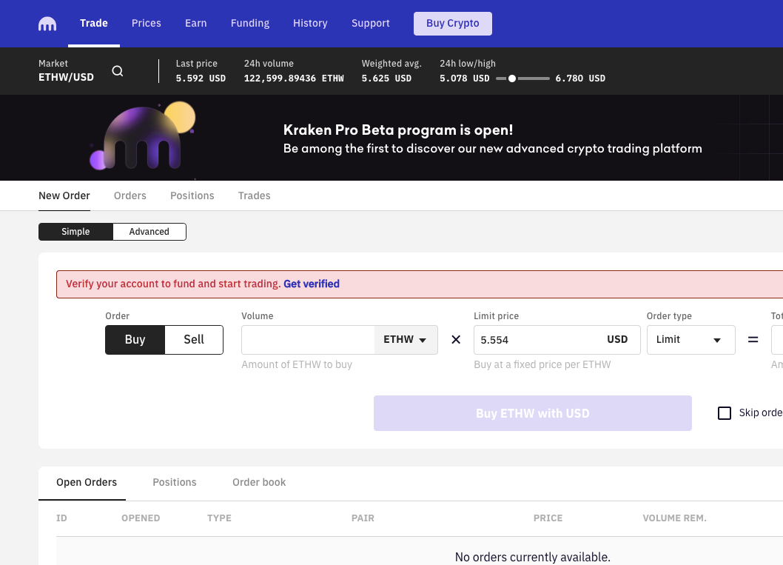Open the Kraken Pro Beta banner
Viewport: 783px width, 565px height.
[x=391, y=138]
